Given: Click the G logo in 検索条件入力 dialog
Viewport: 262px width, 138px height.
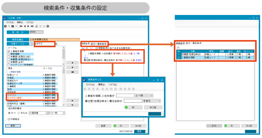Looking at the screenshot, I should click(84, 80).
